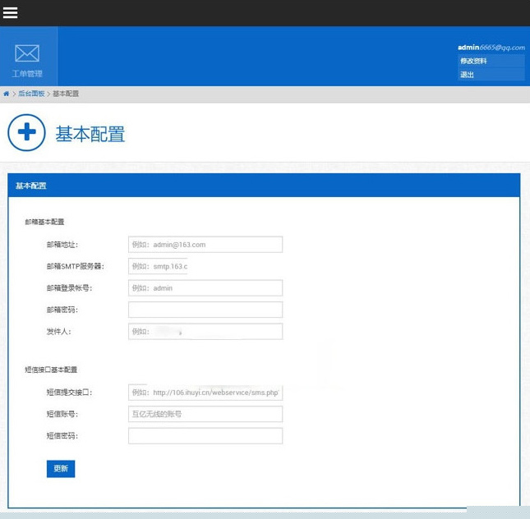Click the envelope 工单管理 icon
The height and width of the screenshot is (519, 530).
tap(27, 56)
